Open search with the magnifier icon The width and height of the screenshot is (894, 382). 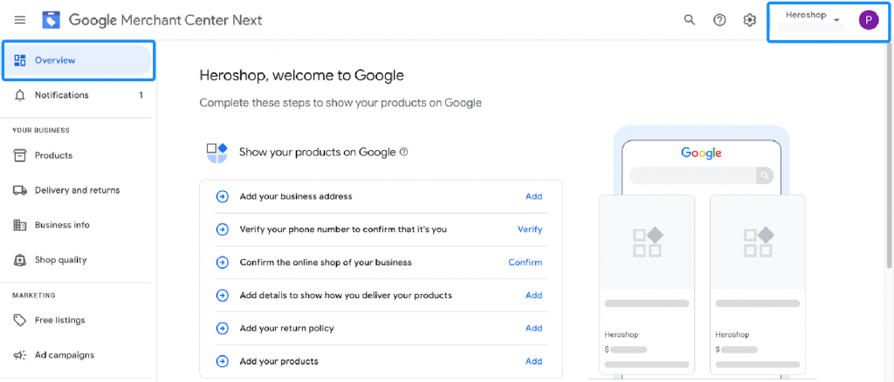coord(690,20)
